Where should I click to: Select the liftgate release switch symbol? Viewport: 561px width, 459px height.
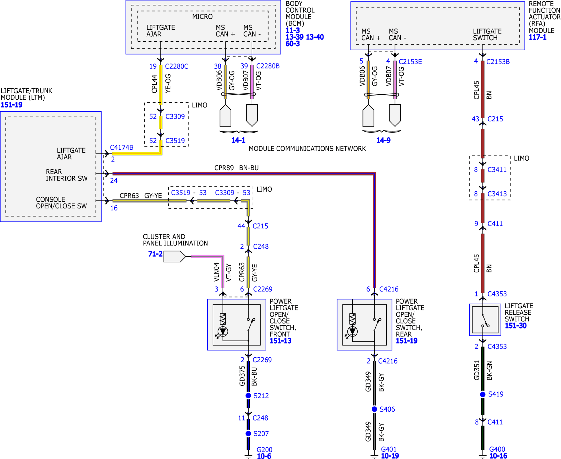coord(485,320)
